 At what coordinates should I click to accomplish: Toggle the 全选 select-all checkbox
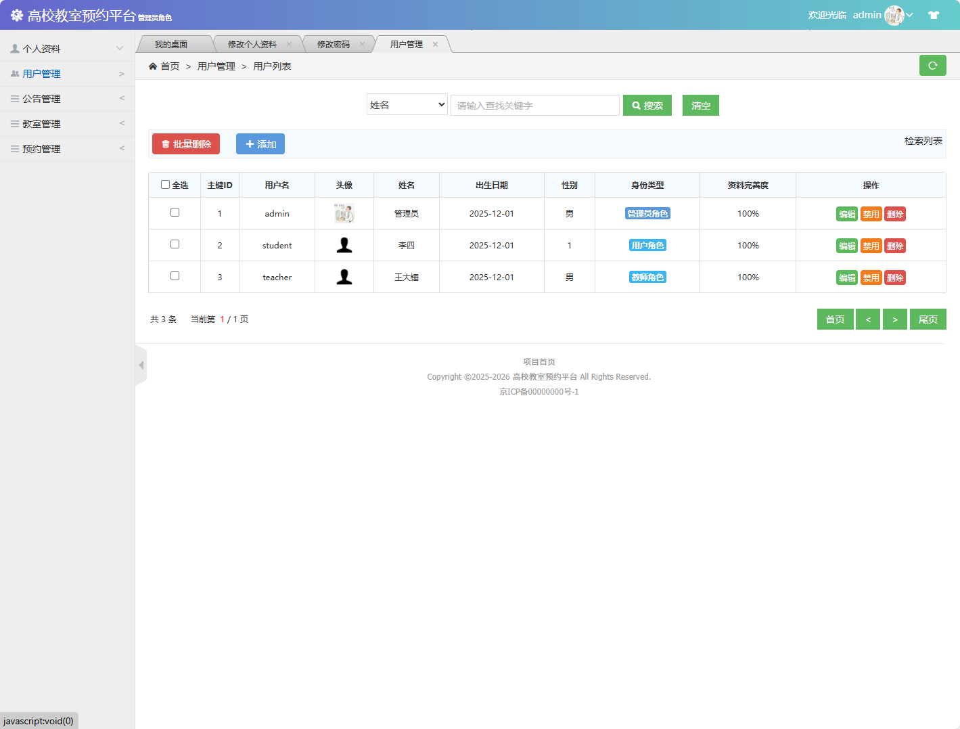pos(165,185)
